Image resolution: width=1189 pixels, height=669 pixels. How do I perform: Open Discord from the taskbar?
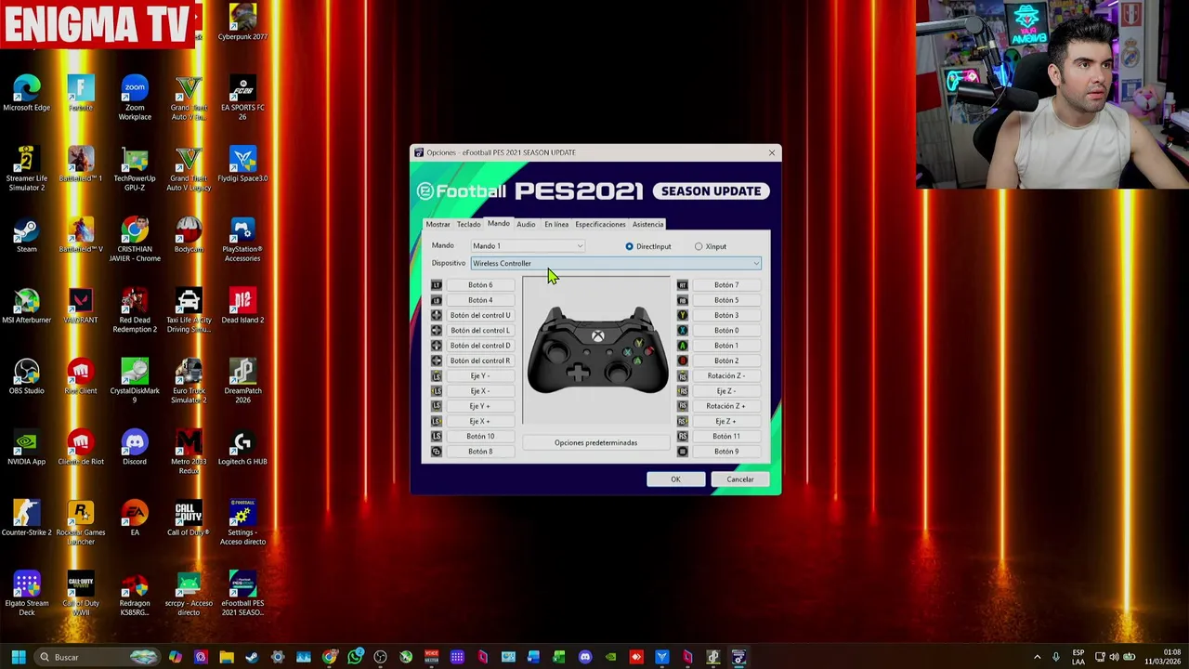point(584,657)
